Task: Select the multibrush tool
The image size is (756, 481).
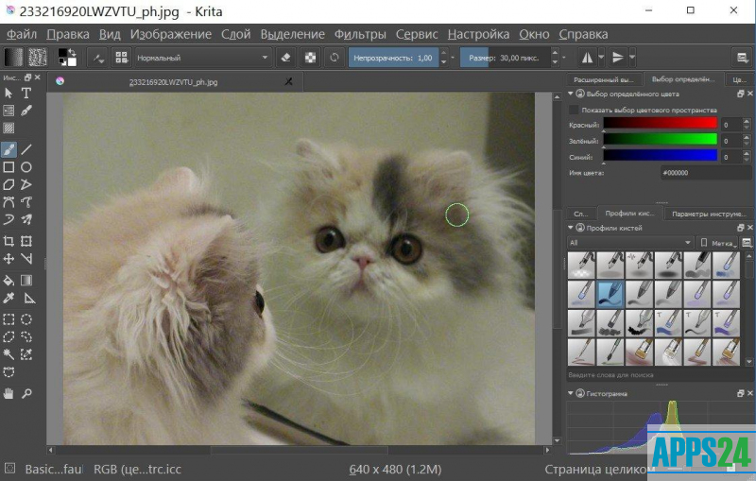Action: 26,220
